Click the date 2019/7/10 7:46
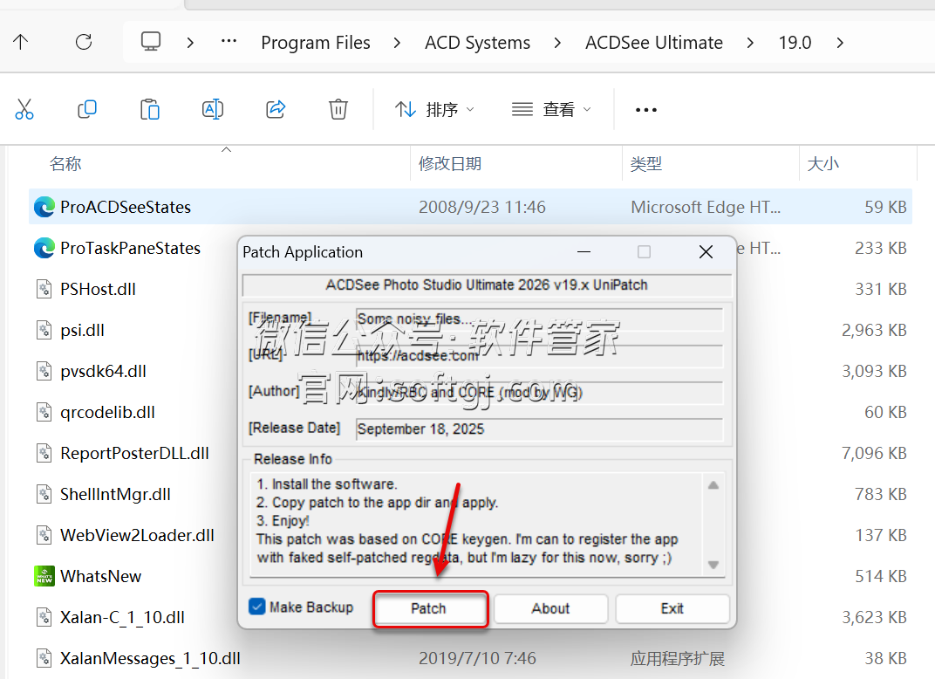 pyautogui.click(x=477, y=658)
